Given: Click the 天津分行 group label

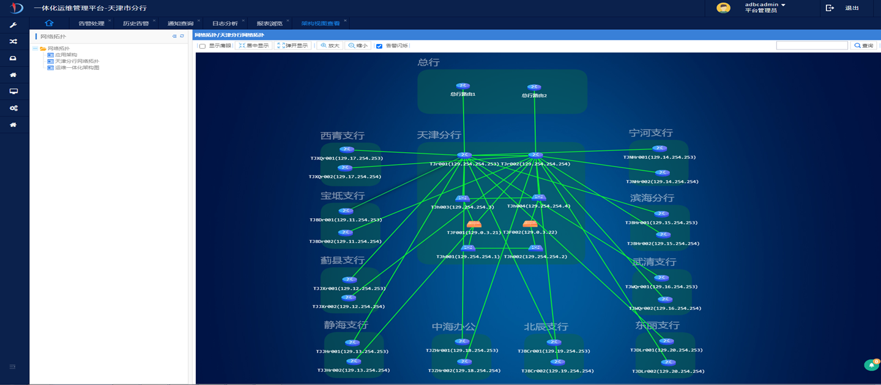Looking at the screenshot, I should click(439, 134).
